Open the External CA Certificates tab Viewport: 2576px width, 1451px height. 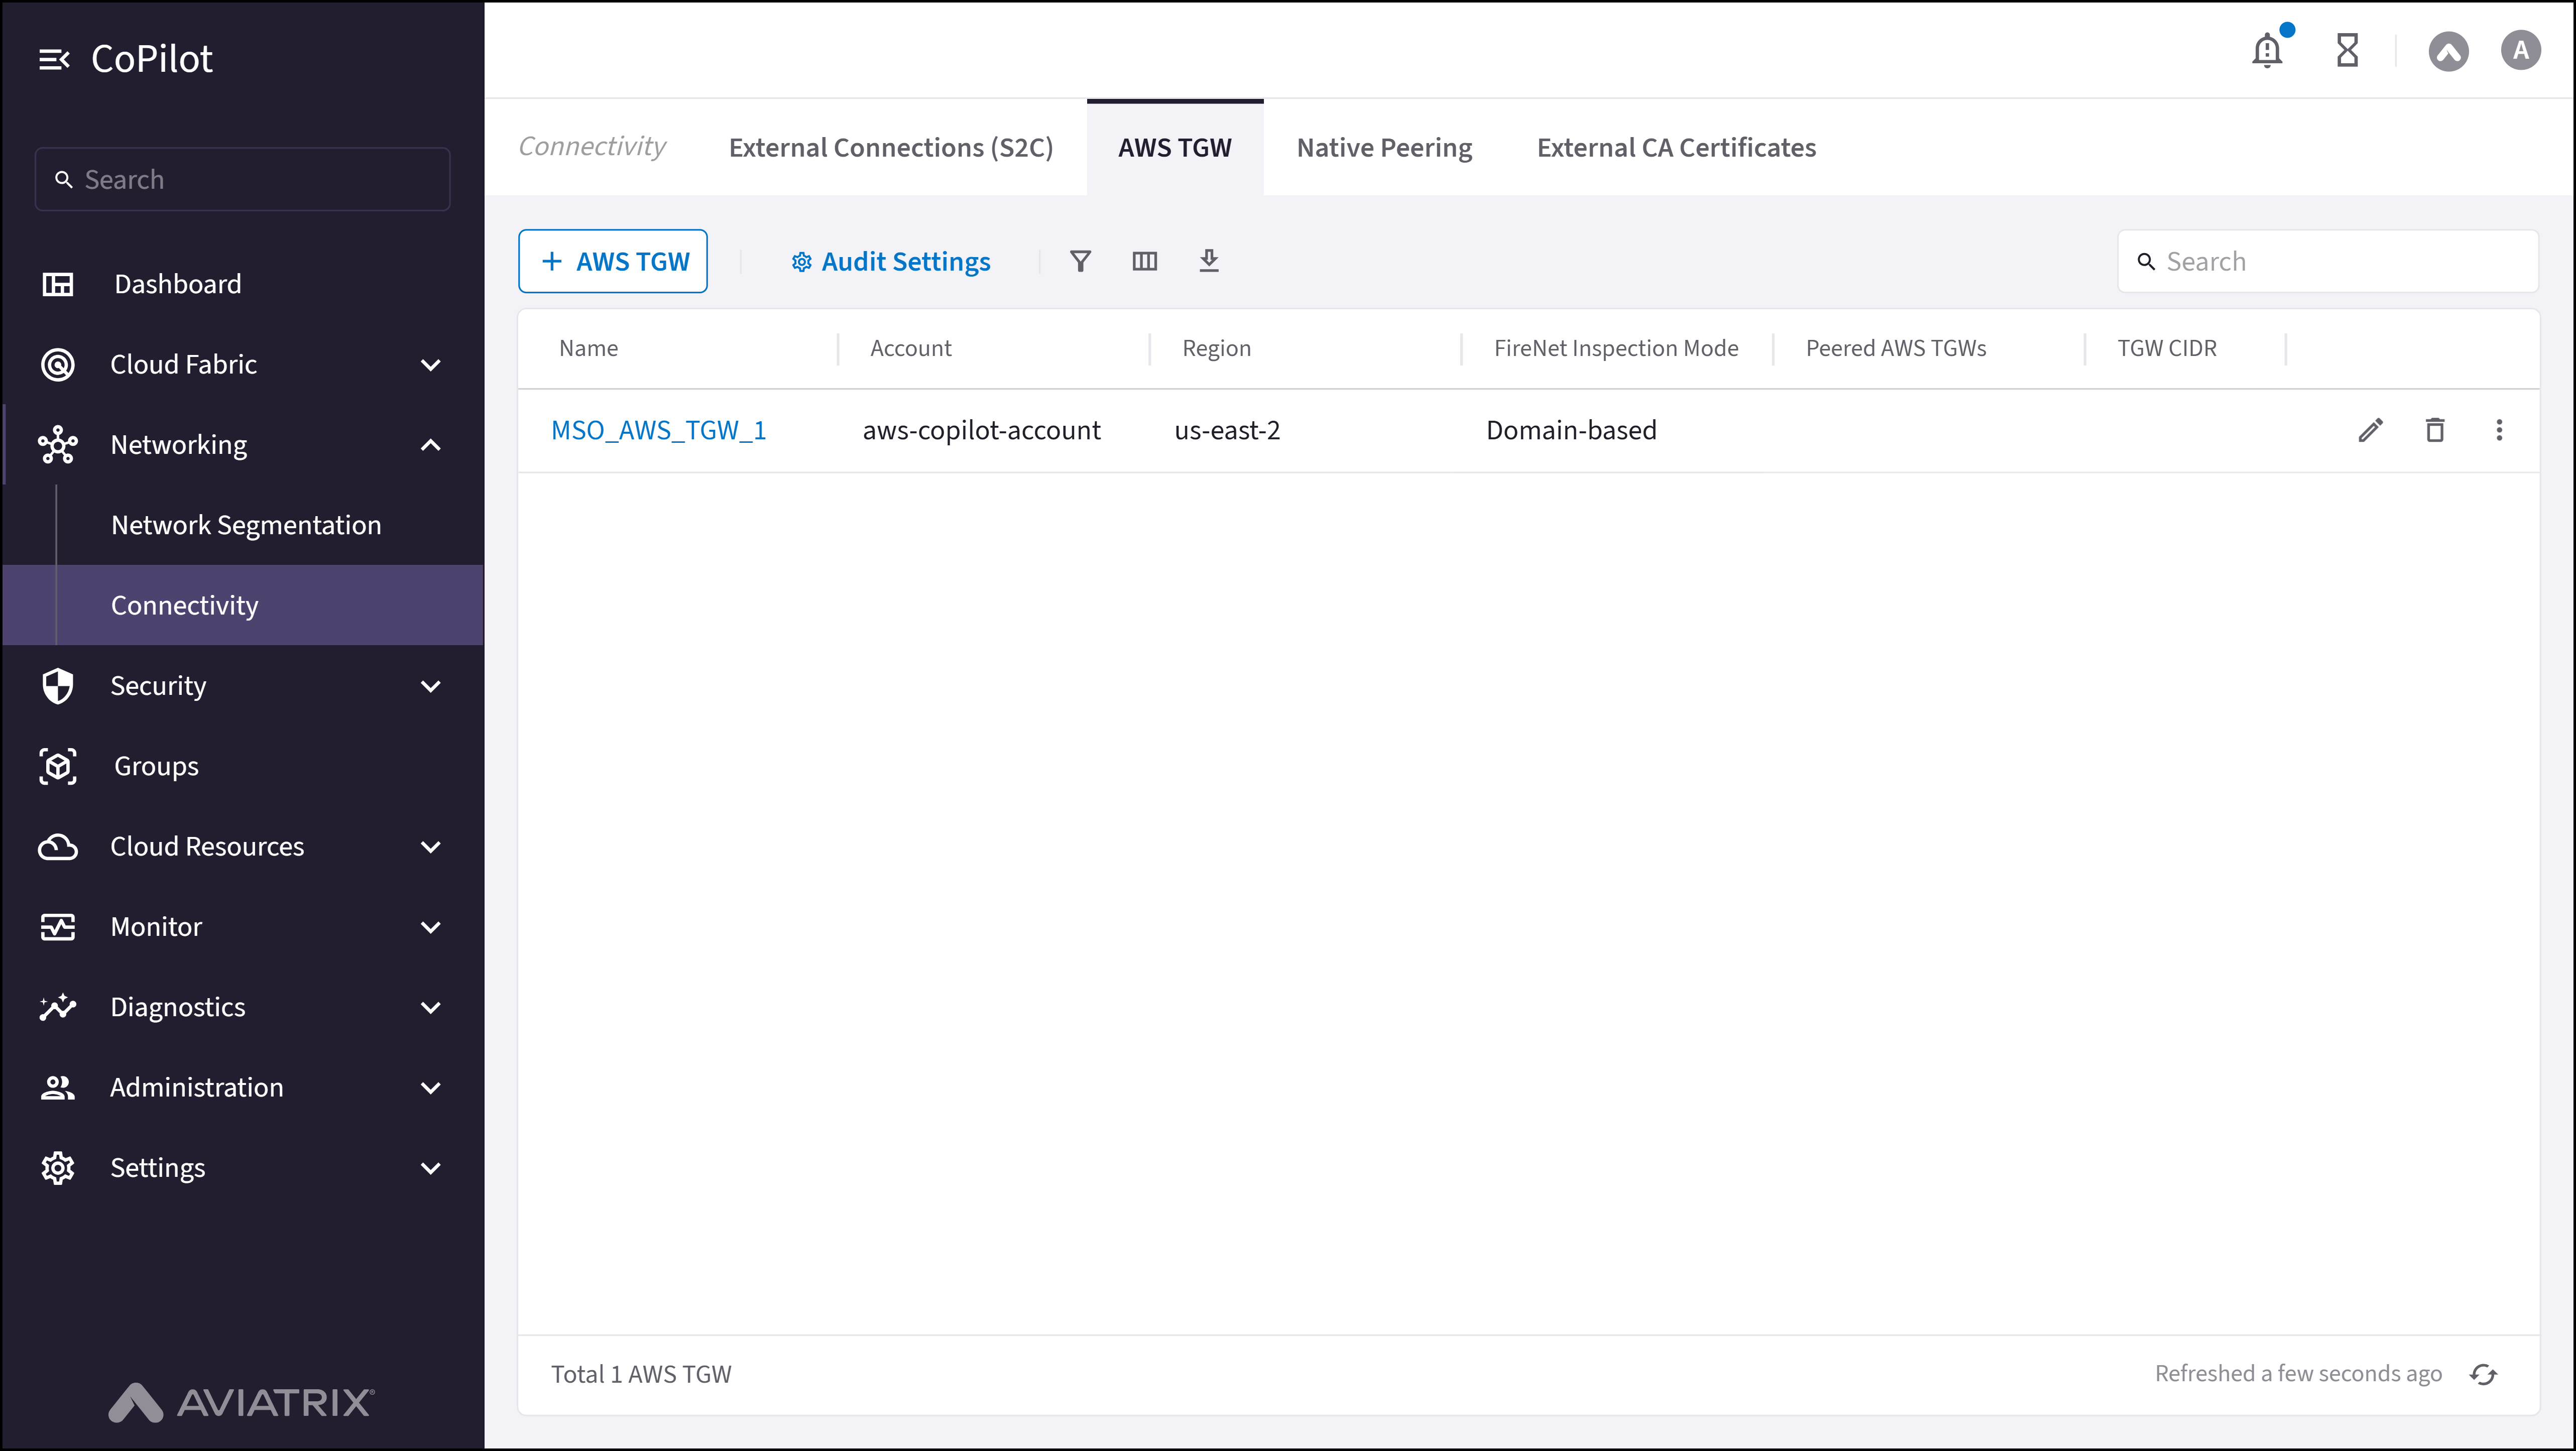tap(1675, 147)
